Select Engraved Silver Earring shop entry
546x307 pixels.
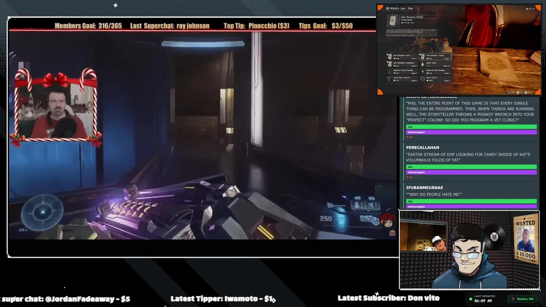point(435,72)
